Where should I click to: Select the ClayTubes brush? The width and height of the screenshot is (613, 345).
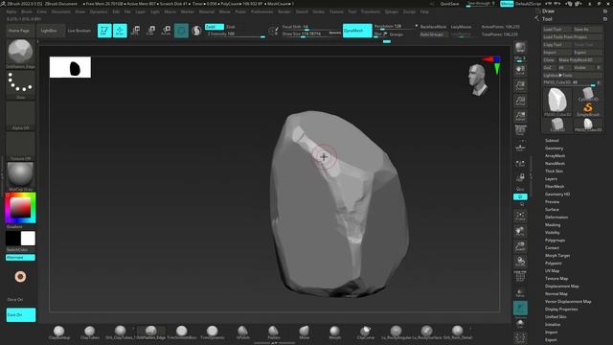coord(89,333)
